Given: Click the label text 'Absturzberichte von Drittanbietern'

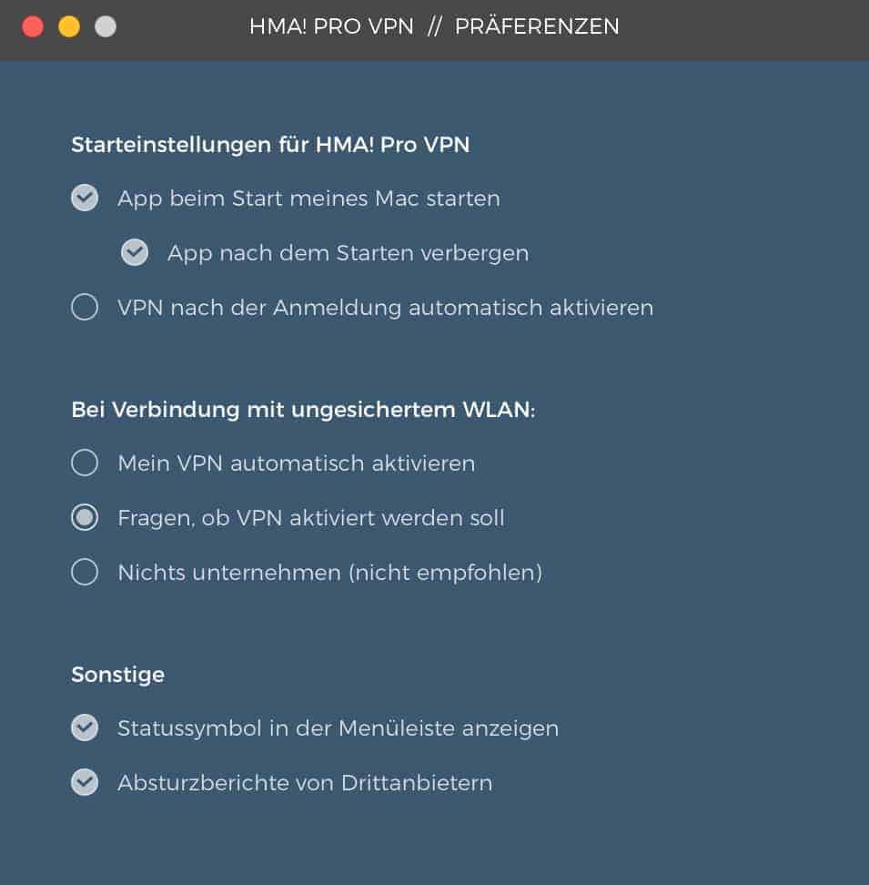Looking at the screenshot, I should click(x=305, y=783).
